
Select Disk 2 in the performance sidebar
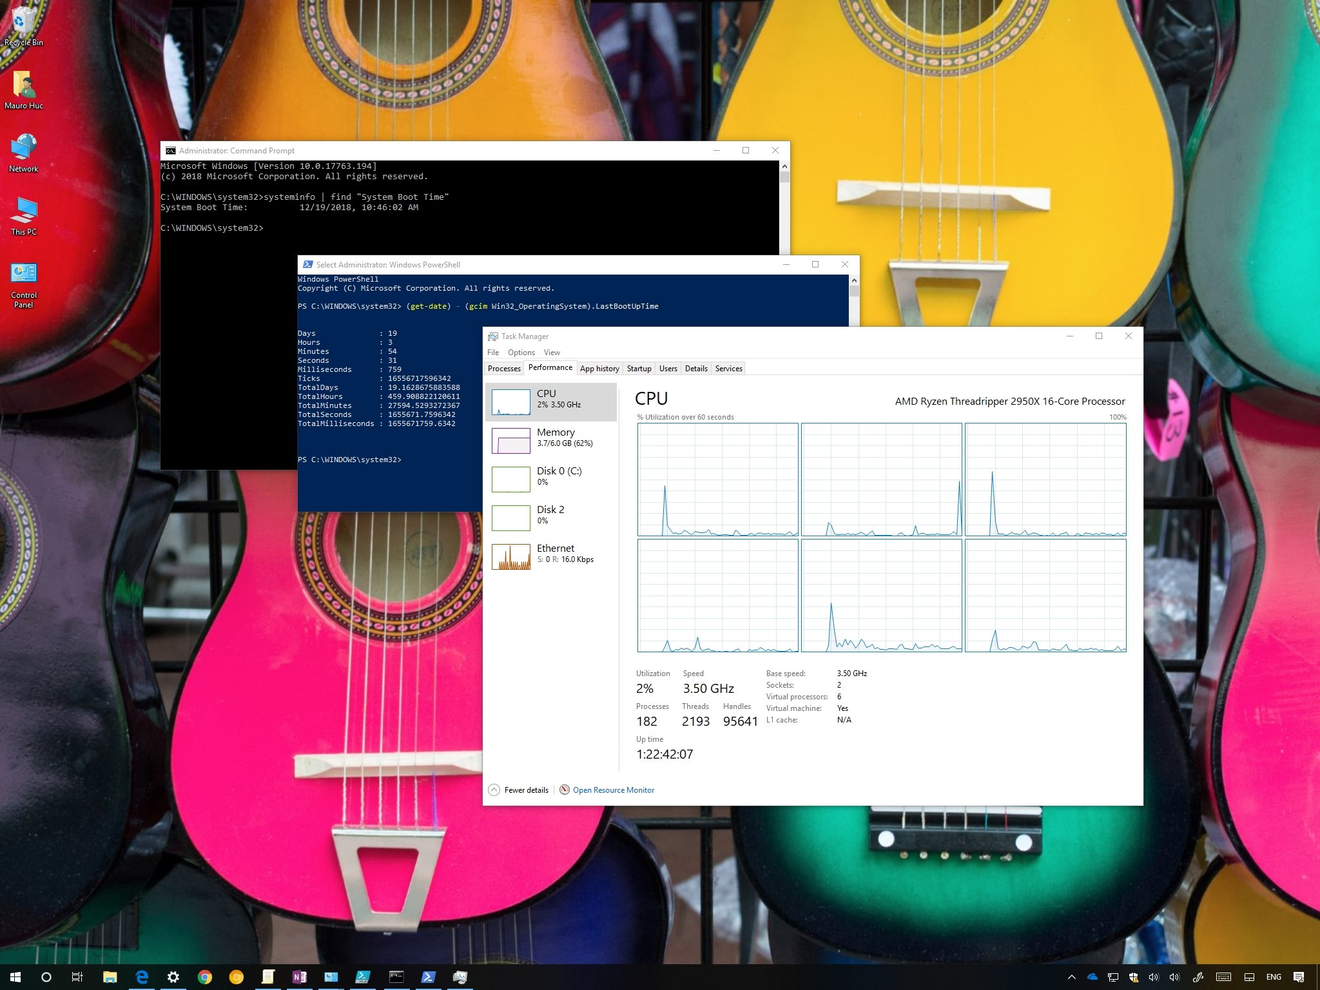(x=551, y=518)
